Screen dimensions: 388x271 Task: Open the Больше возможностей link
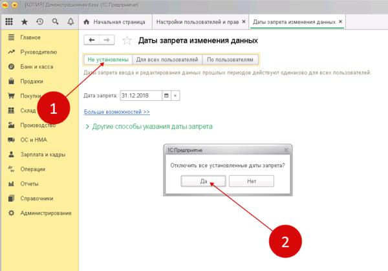[113, 112]
